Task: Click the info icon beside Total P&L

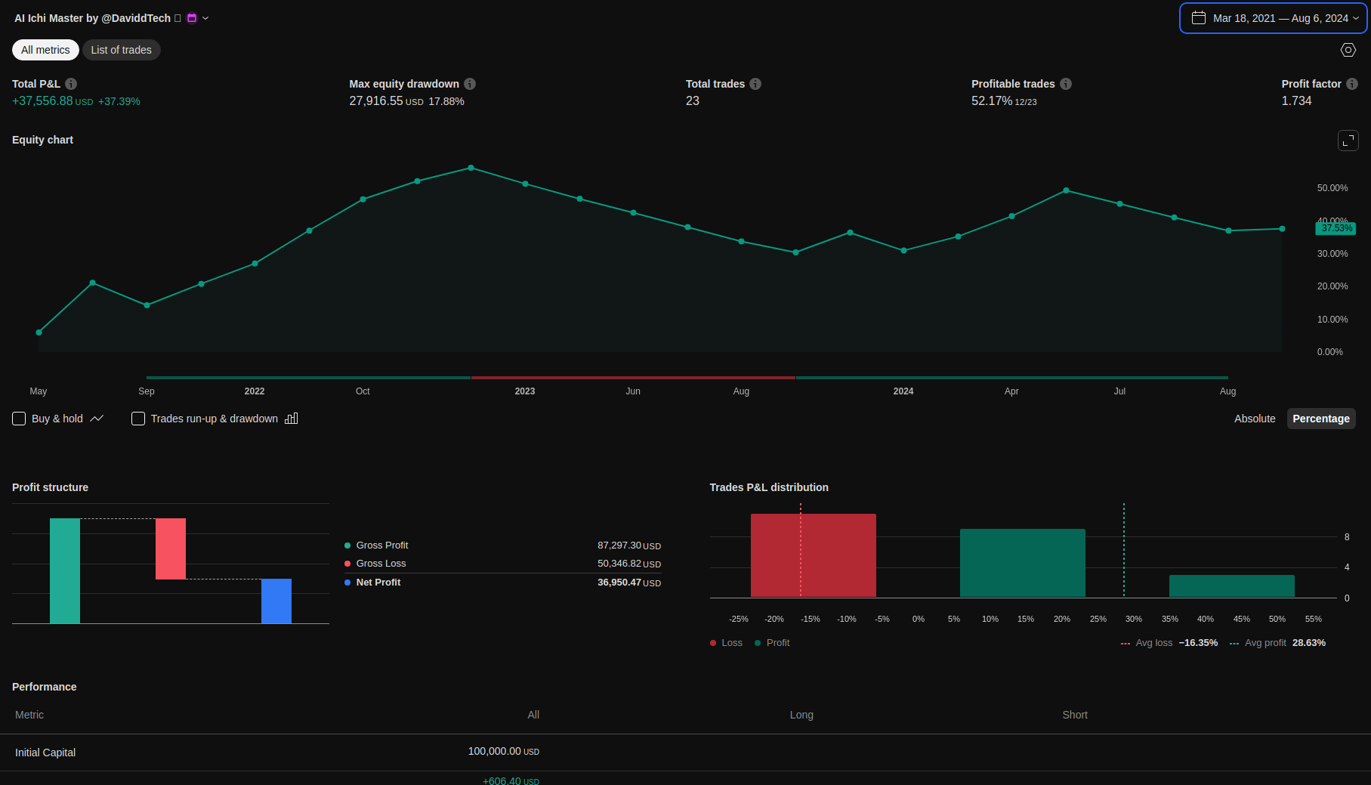Action: click(71, 84)
